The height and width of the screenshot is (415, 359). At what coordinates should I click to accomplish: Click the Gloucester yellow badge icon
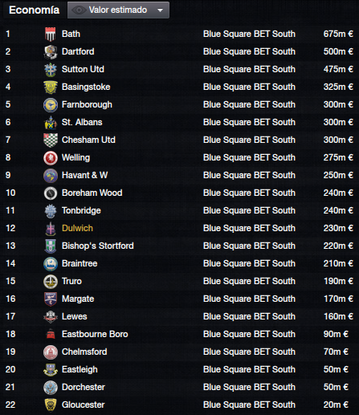pyautogui.click(x=51, y=405)
